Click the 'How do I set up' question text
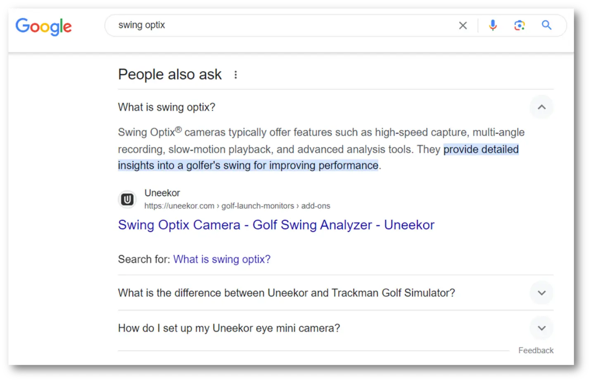The image size is (591, 382). click(x=229, y=328)
